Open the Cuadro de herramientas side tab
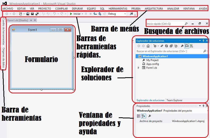The image size is (210, 138). (x=3, y=32)
